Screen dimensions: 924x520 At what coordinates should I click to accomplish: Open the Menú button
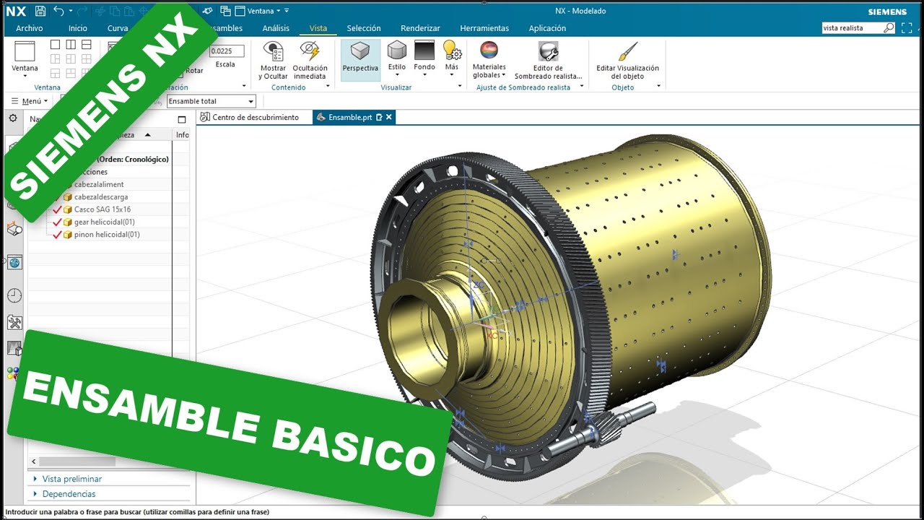30,101
